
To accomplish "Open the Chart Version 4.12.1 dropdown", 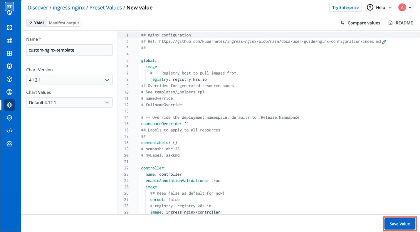I will (69, 80).
